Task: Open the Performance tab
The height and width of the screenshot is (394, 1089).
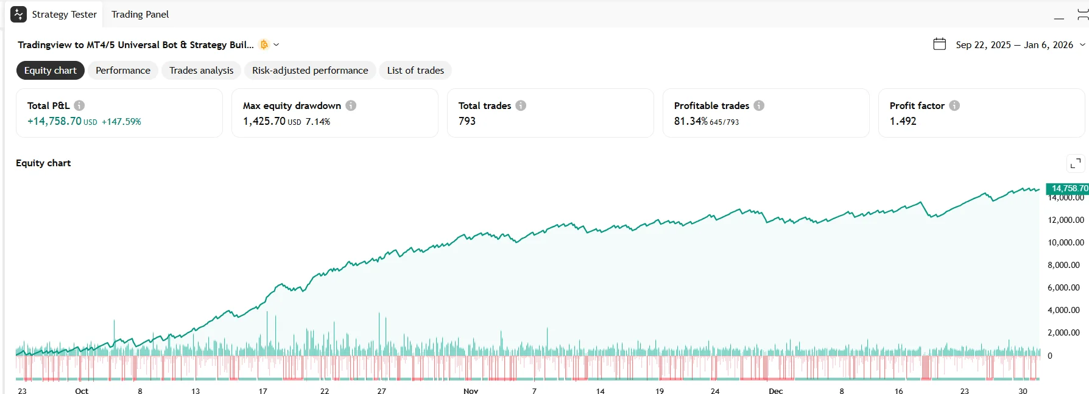Action: tap(123, 71)
